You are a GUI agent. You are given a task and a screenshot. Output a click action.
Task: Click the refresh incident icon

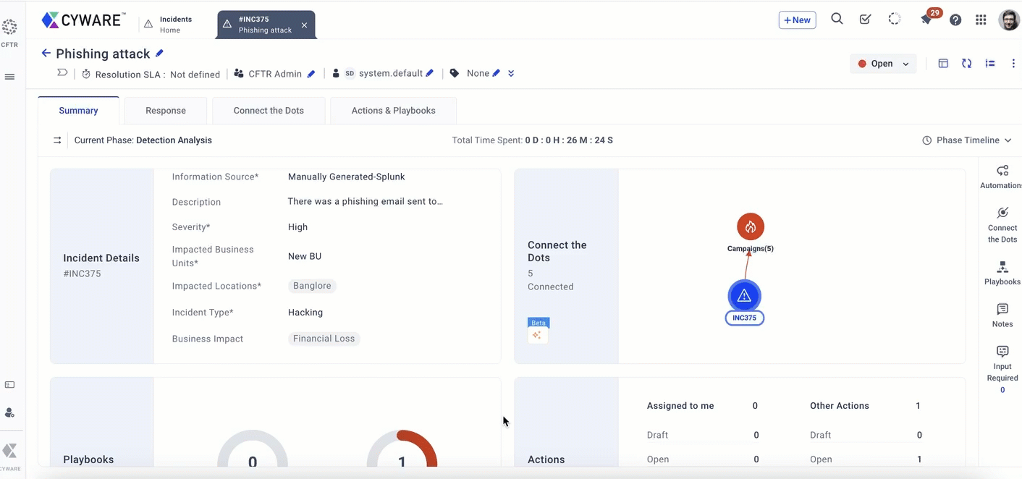[966, 64]
